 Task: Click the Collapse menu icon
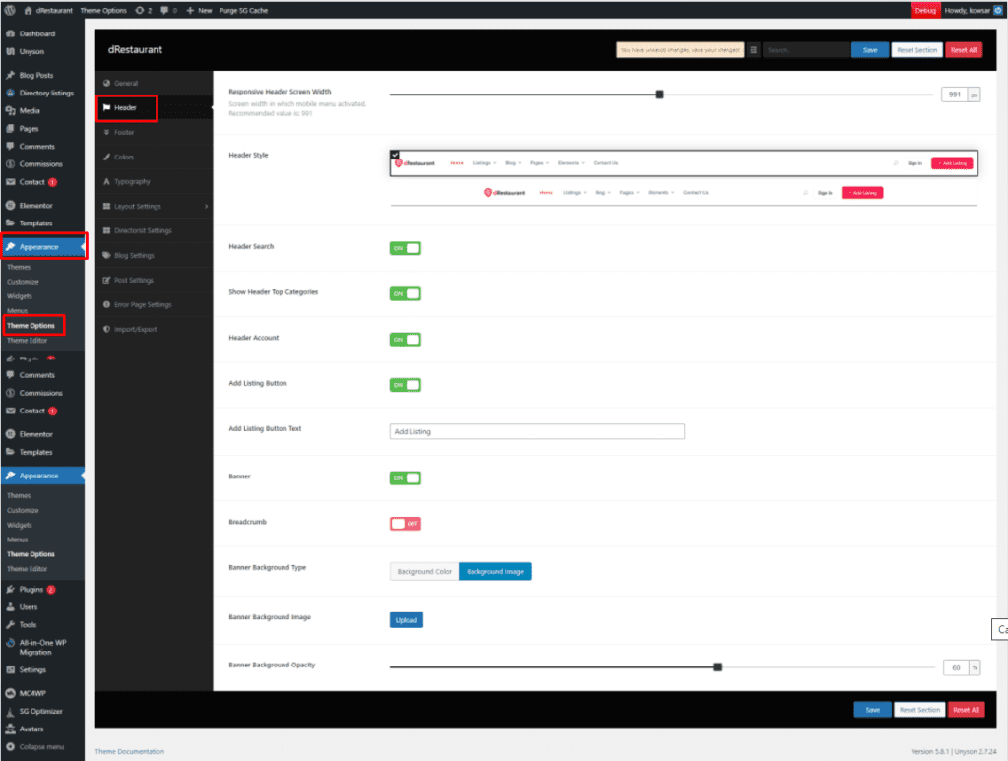[x=10, y=746]
